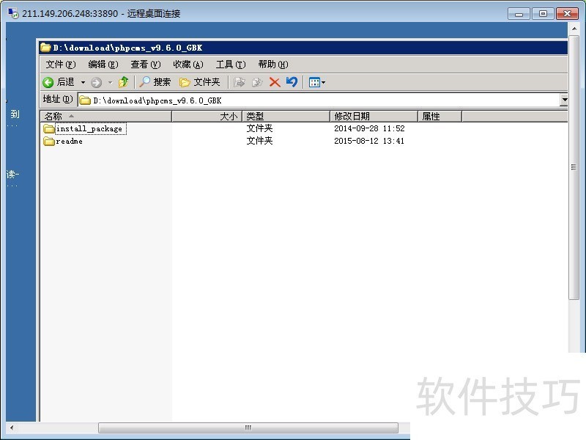Open the 编辑(E) menu
586x440 pixels.
pyautogui.click(x=103, y=65)
